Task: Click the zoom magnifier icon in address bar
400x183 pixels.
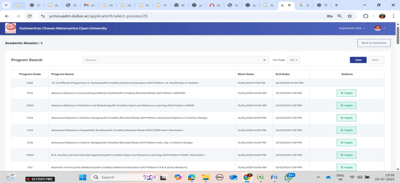Action: coord(339,16)
